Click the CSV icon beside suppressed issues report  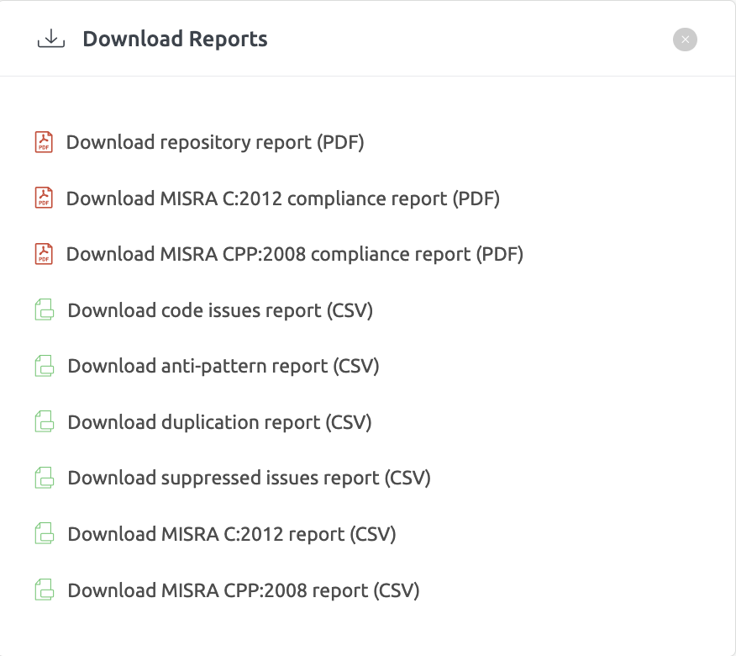43,478
